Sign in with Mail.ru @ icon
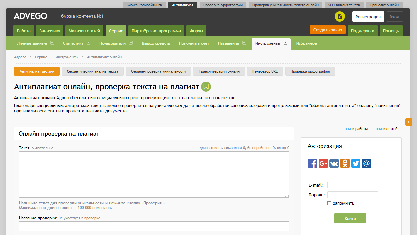 click(x=366, y=163)
